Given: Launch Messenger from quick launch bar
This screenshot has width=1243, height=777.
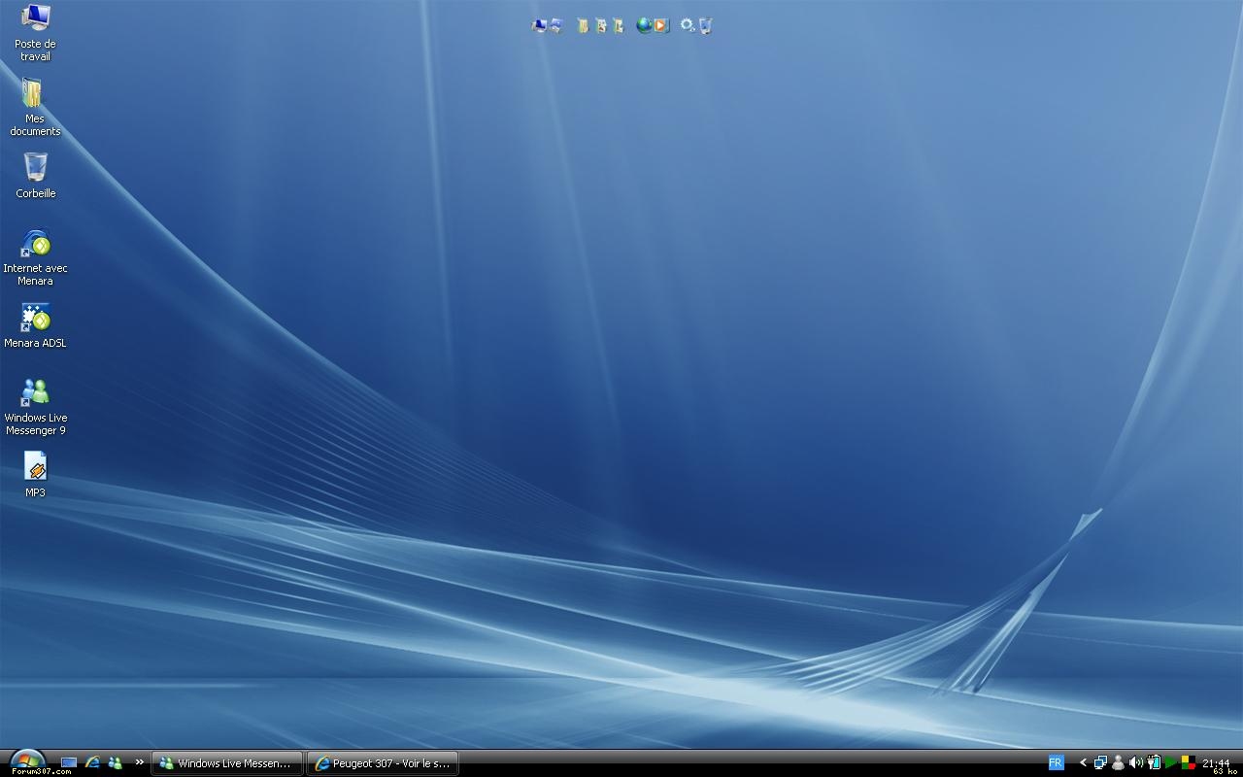Looking at the screenshot, I should [116, 763].
